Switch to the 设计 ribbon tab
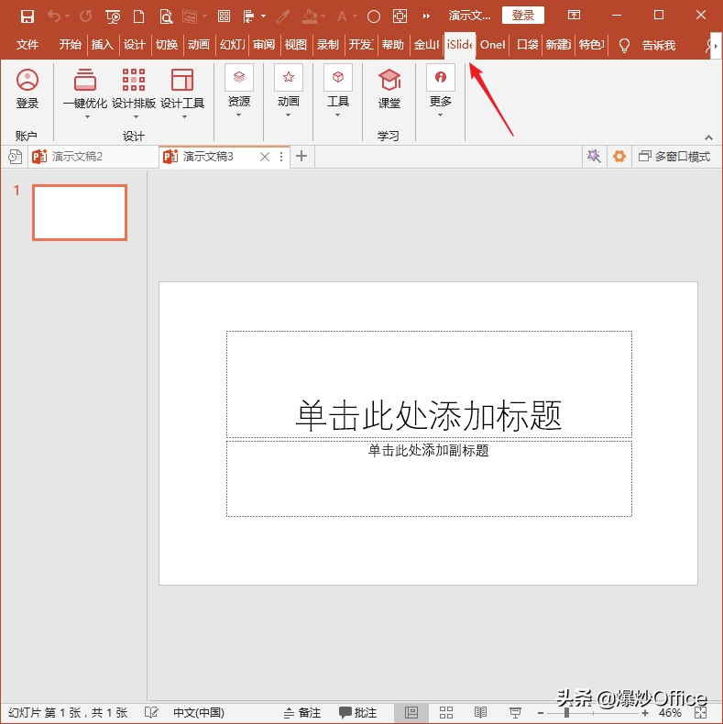The image size is (723, 724). click(135, 45)
